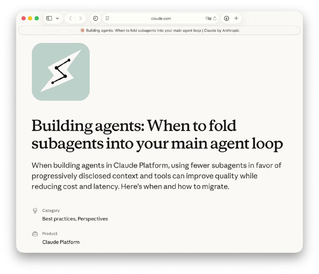Open the 'Perspectives' category link
This screenshot has width=319, height=274.
[x=93, y=219]
